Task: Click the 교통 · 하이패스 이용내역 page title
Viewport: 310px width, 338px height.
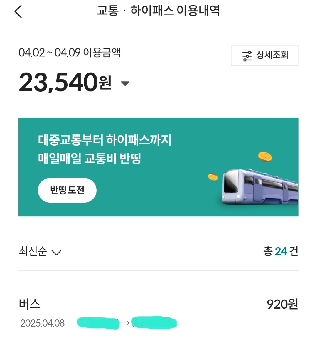Action: pyautogui.click(x=158, y=11)
